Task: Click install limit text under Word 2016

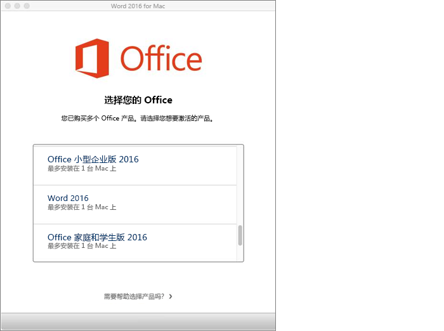Action: tap(82, 207)
